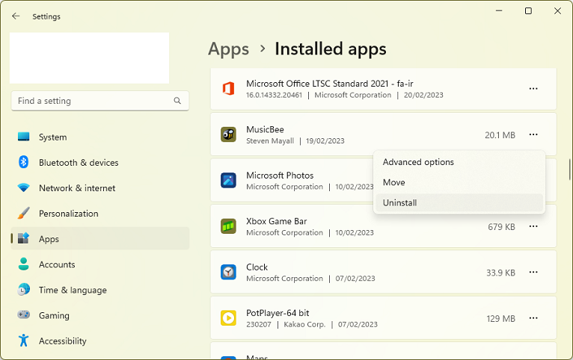Open more options for Xbox Game Bar

[533, 226]
